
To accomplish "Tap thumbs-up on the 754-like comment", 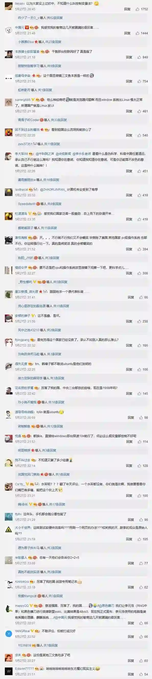I will (139, 81).
